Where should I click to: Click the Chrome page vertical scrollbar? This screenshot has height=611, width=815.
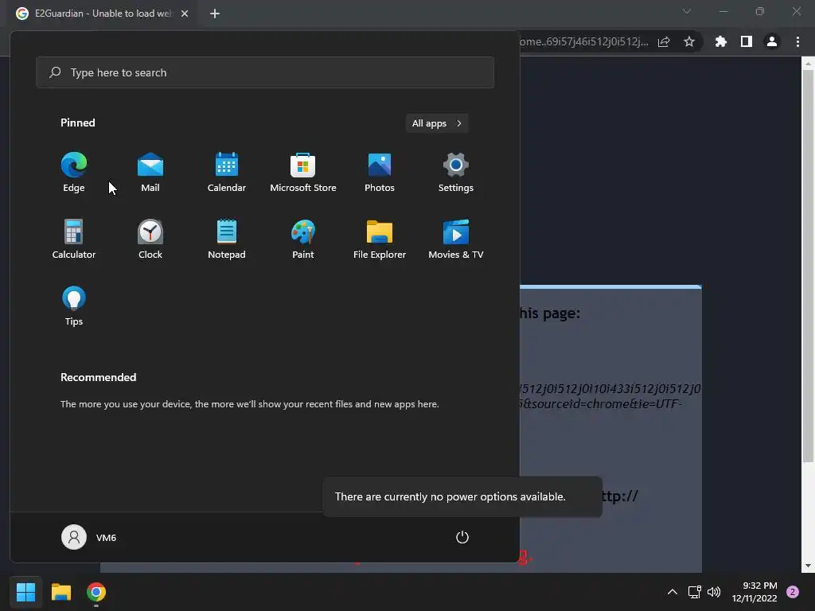coord(807,266)
